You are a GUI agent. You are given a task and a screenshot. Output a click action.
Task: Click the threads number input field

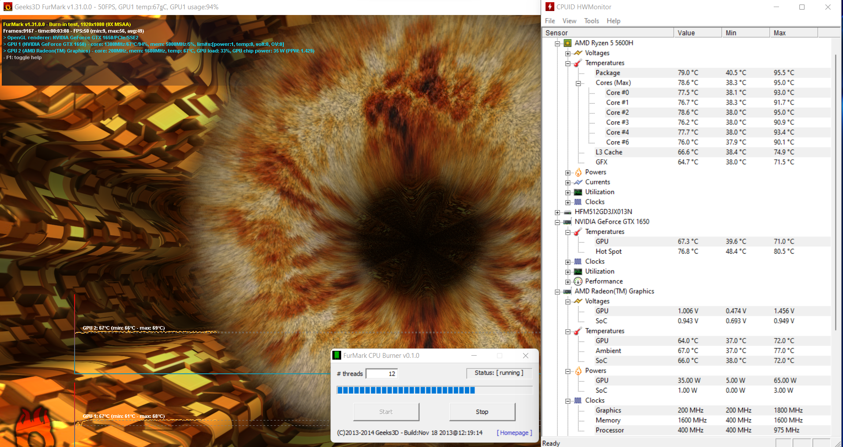(382, 374)
